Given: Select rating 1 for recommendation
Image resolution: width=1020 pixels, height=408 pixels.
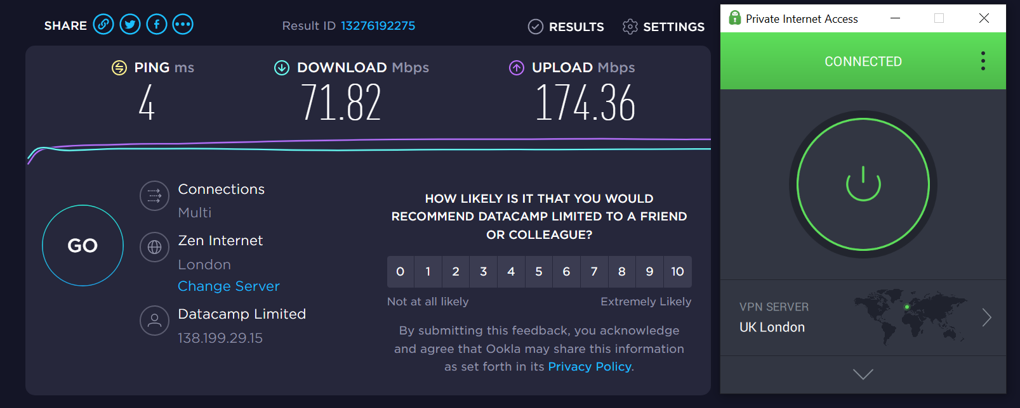Looking at the screenshot, I should coord(428,272).
